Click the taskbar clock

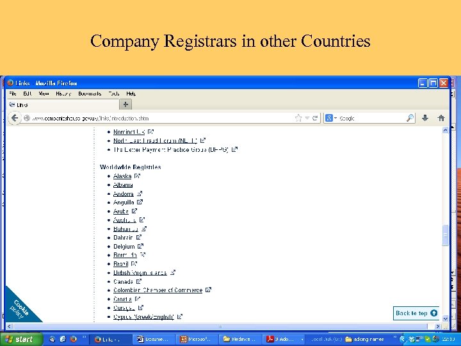pyautogui.click(x=448, y=339)
